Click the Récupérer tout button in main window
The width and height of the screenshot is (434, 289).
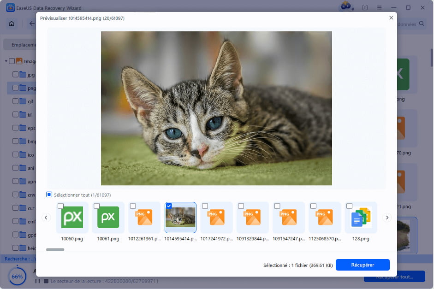click(394, 277)
